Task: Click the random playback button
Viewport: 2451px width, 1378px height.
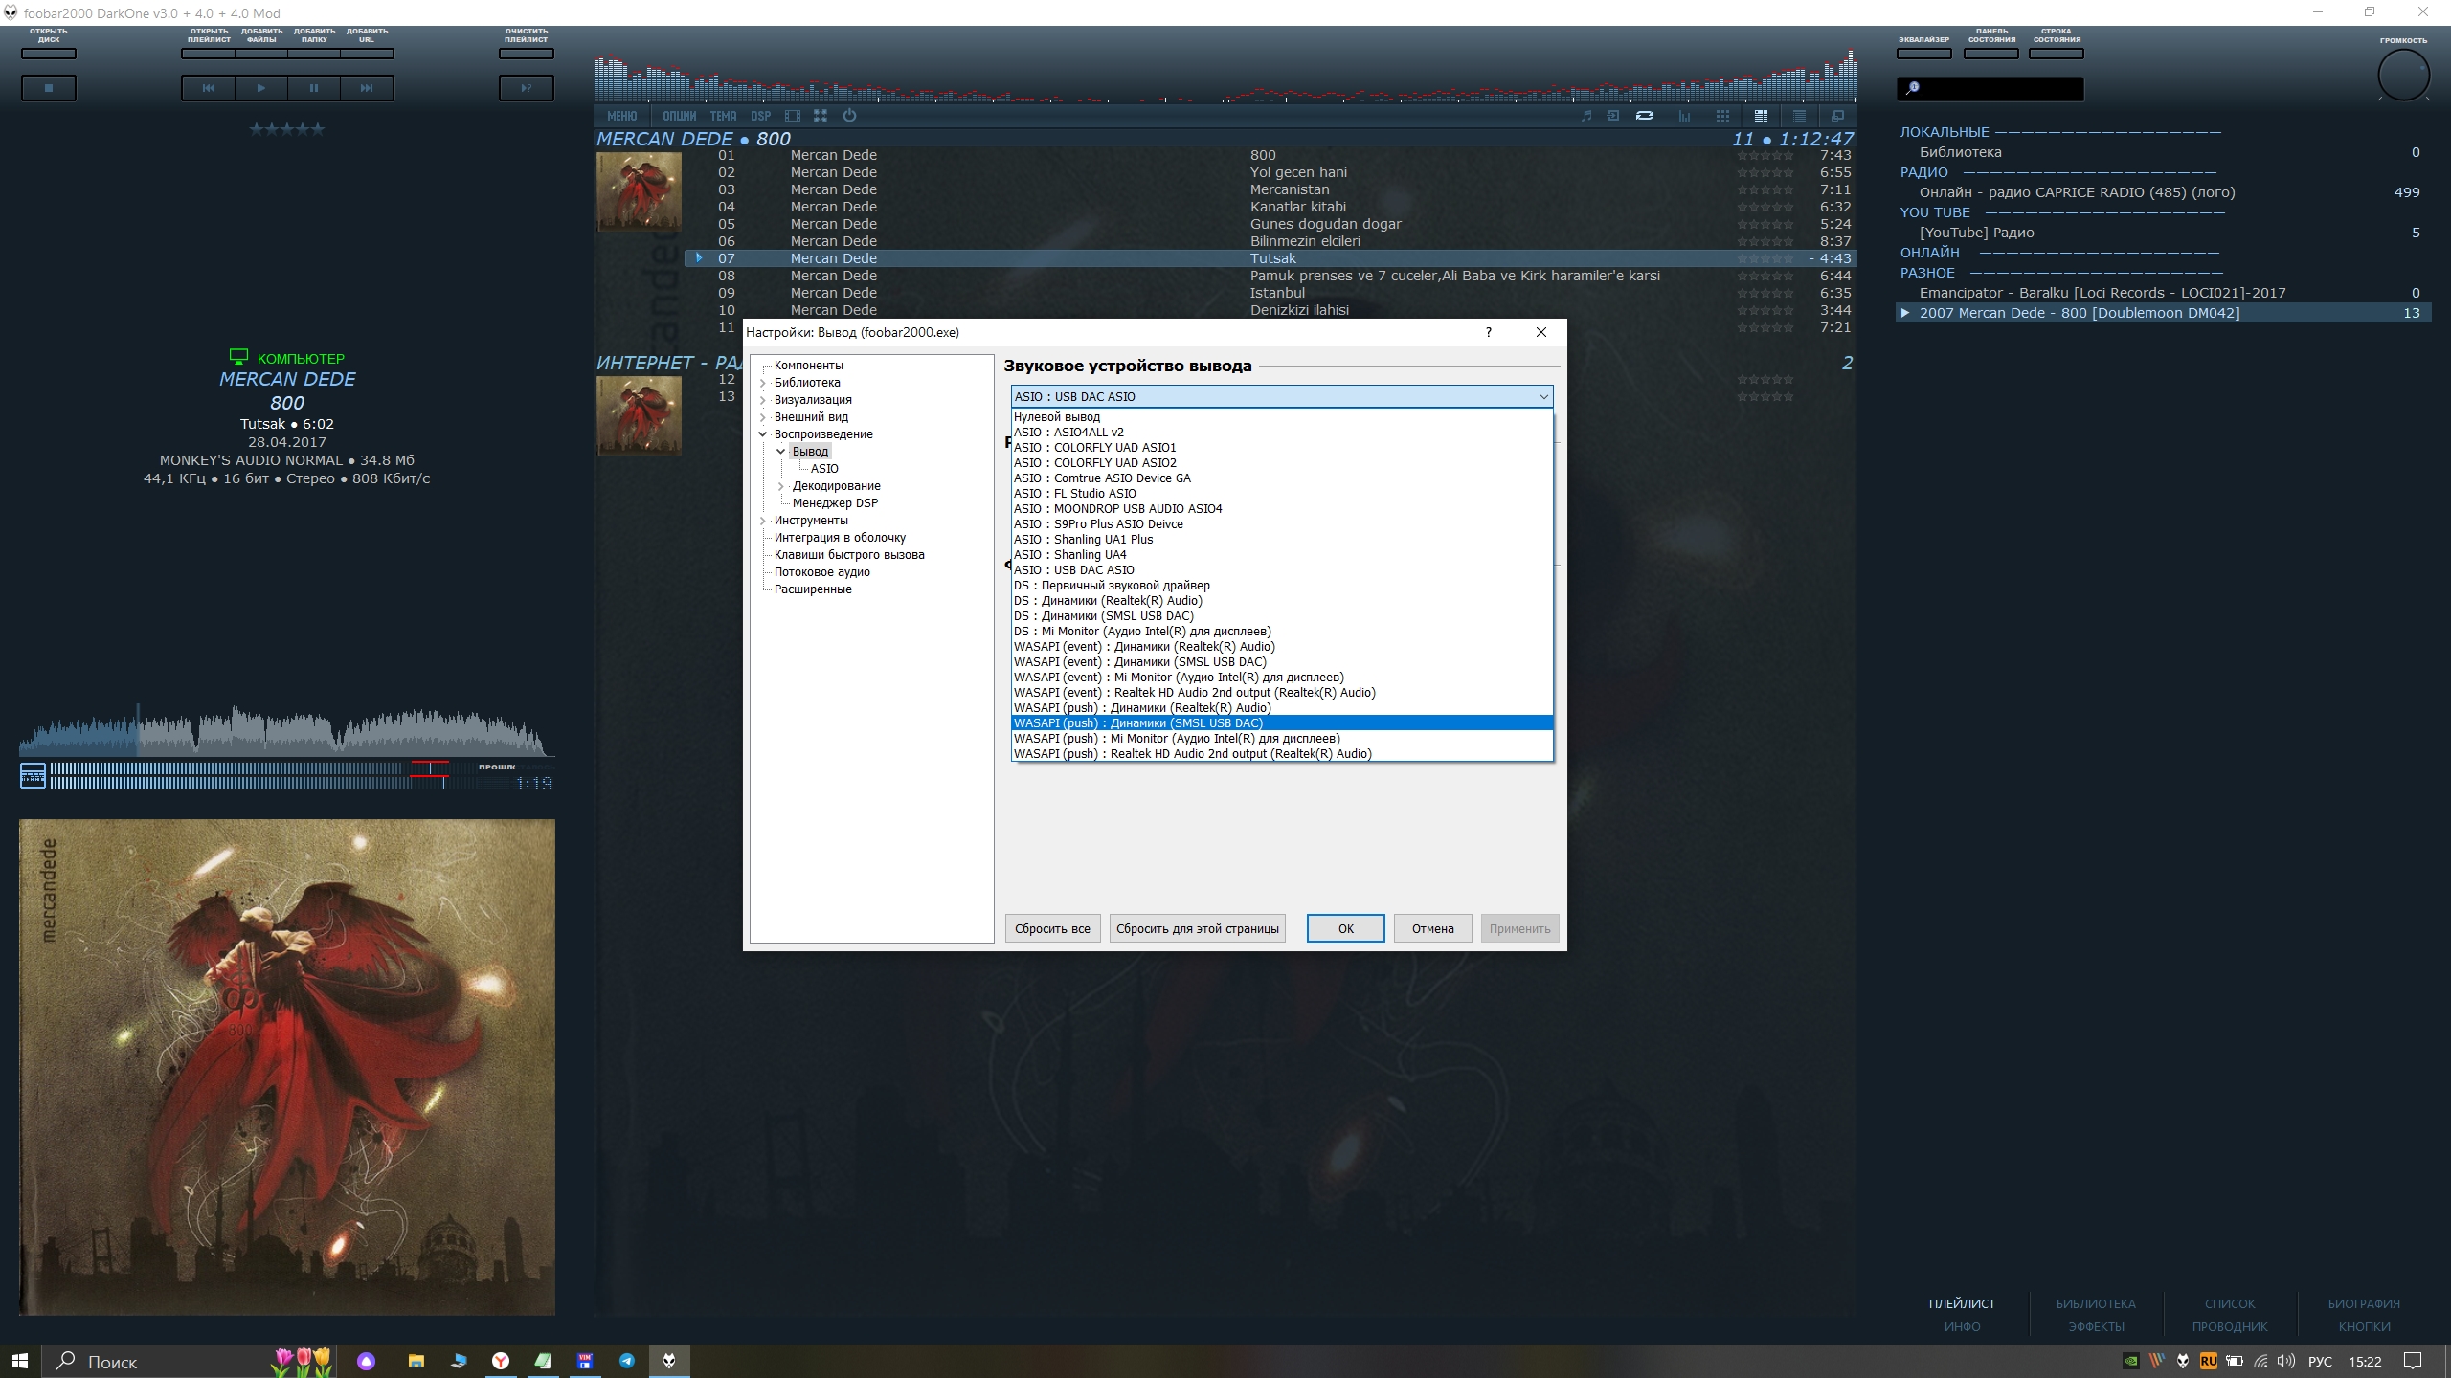Action: click(x=526, y=88)
